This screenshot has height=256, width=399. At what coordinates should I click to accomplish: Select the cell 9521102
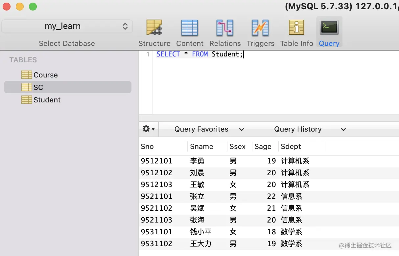156,208
